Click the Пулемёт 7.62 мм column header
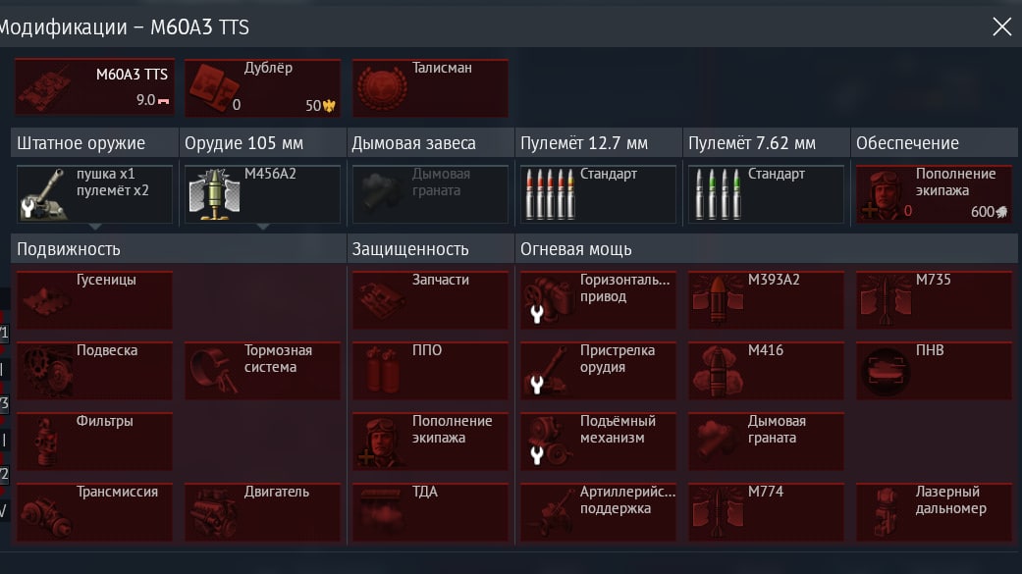Image resolution: width=1022 pixels, height=574 pixels. pos(766,142)
